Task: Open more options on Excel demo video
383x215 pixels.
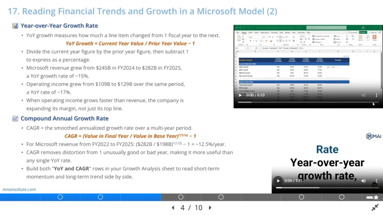Action: pos(376,95)
